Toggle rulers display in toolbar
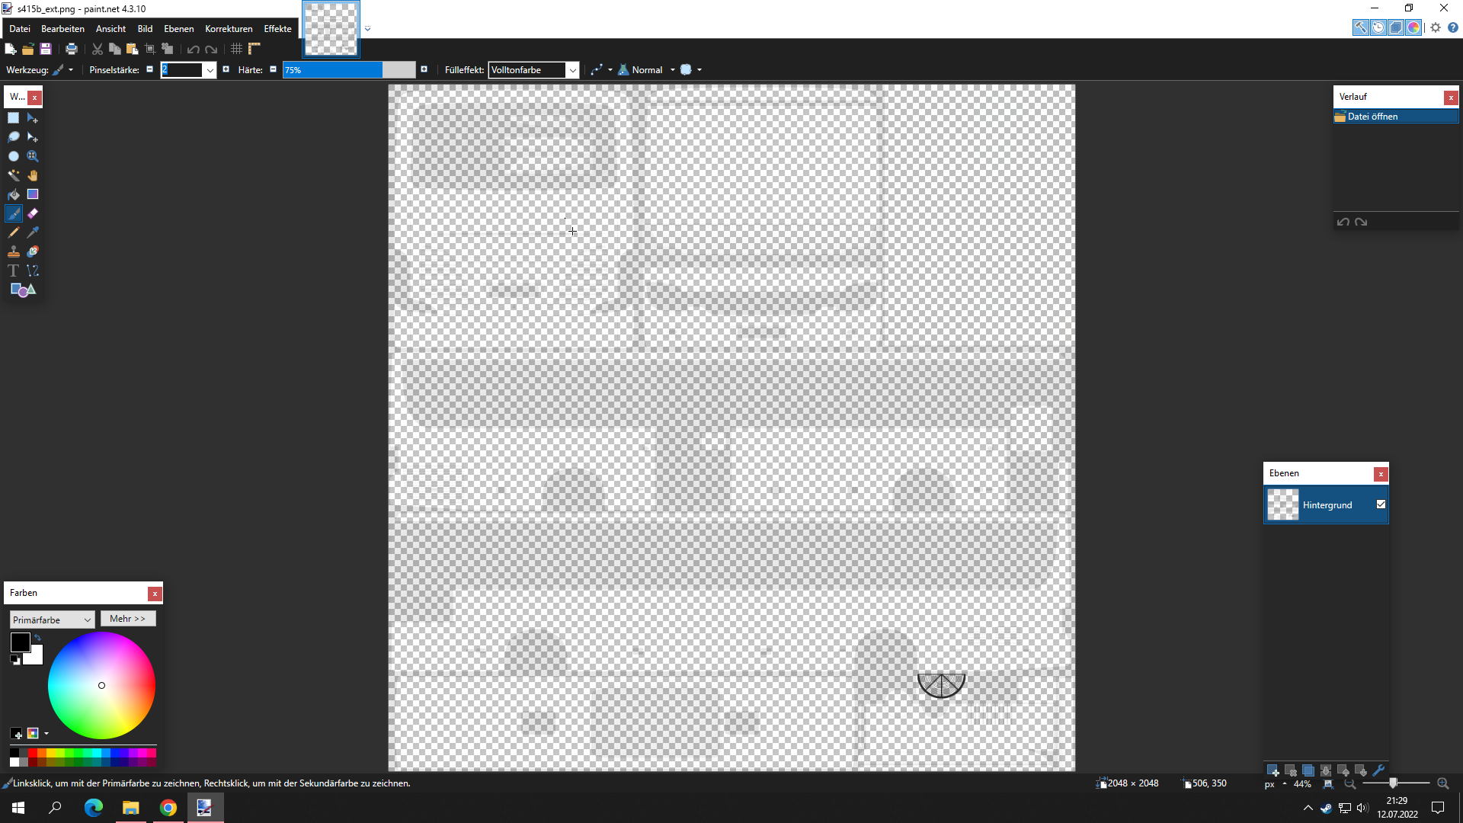The image size is (1463, 823). 255,49
